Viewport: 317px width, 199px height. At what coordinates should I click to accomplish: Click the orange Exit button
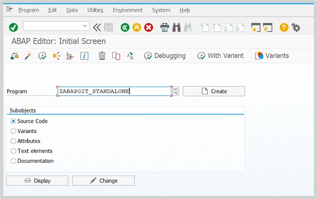click(x=137, y=27)
